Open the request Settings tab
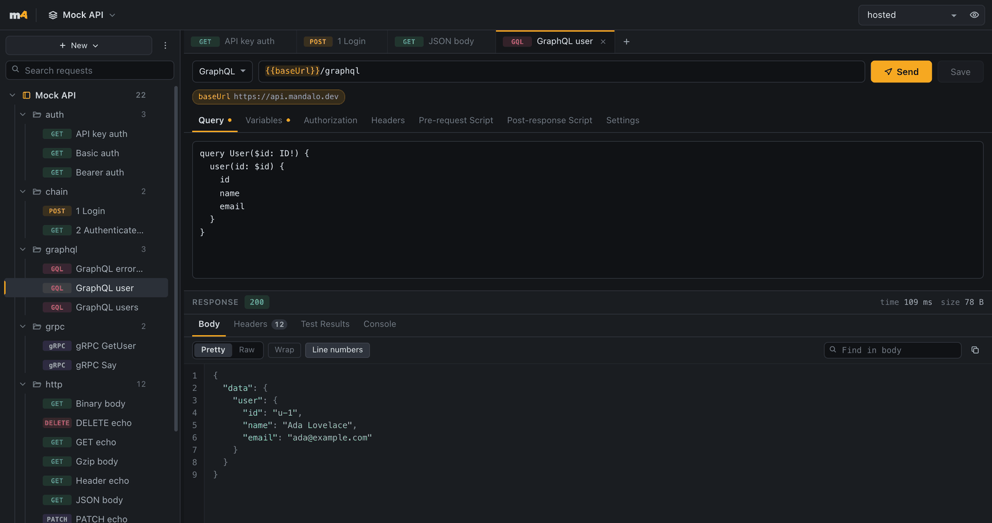Screen dimensions: 992x523 click(x=622, y=120)
